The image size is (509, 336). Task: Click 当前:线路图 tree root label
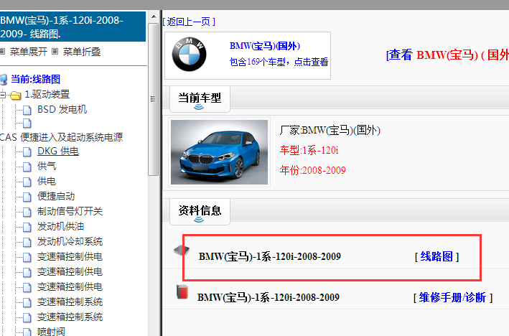pos(35,79)
